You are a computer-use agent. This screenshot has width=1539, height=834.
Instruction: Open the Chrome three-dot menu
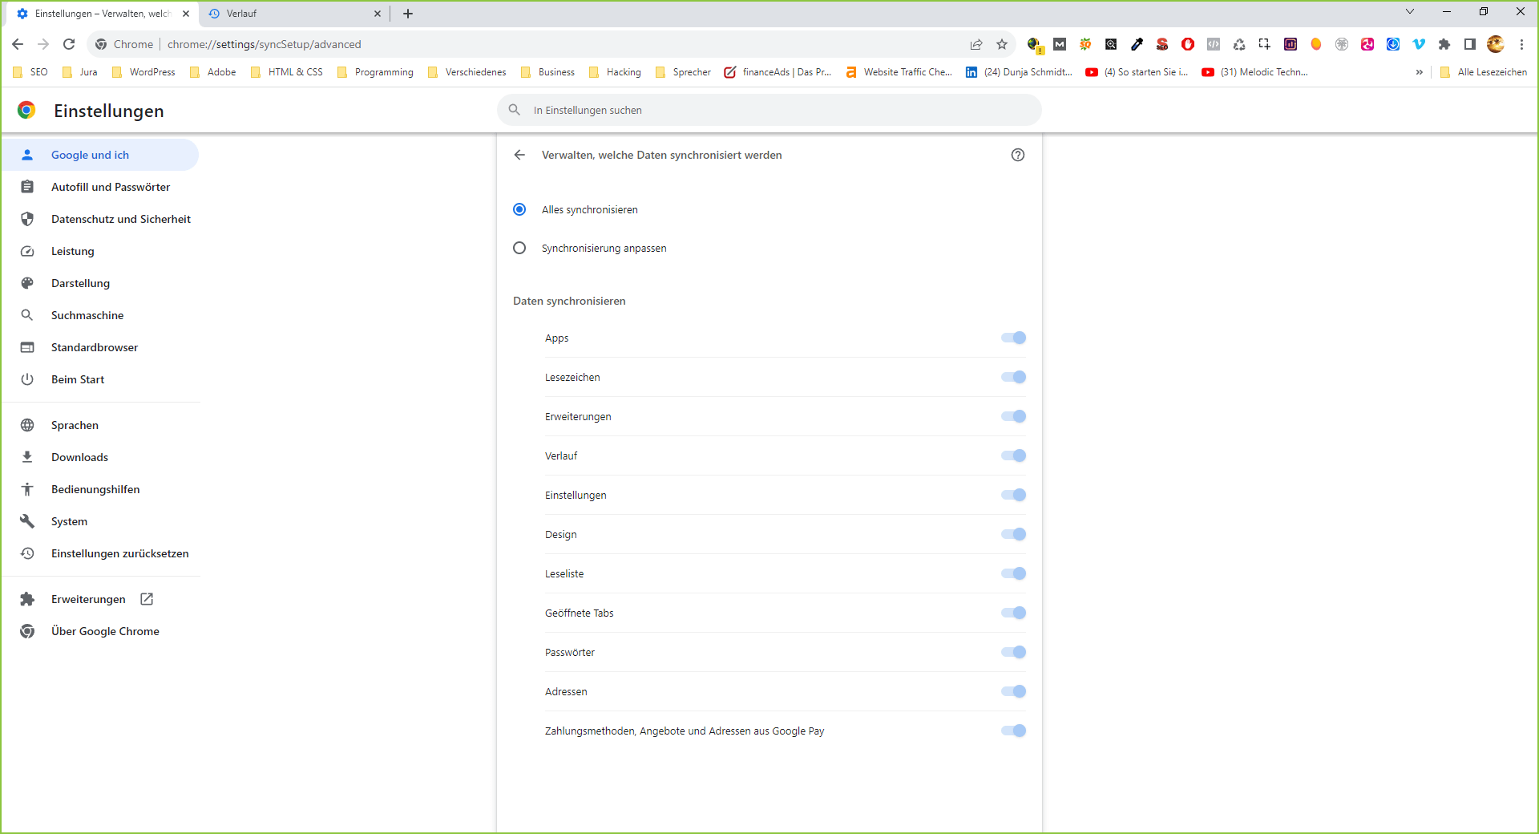(x=1521, y=44)
